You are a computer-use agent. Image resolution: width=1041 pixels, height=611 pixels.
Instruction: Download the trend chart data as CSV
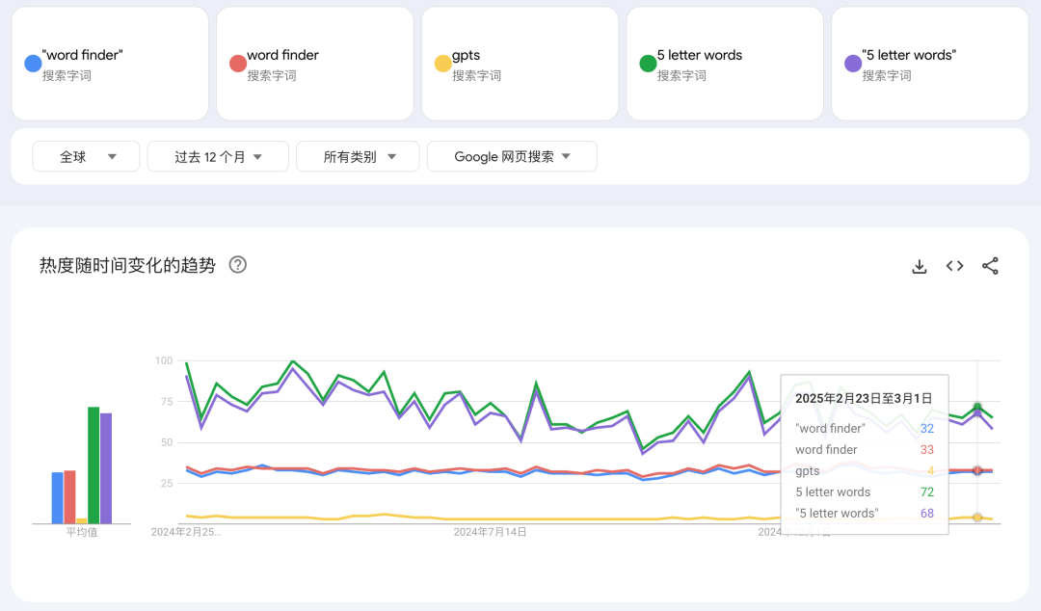(x=919, y=266)
